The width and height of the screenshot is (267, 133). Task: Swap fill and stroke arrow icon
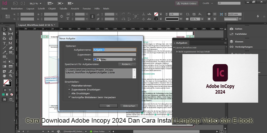tap(11, 80)
